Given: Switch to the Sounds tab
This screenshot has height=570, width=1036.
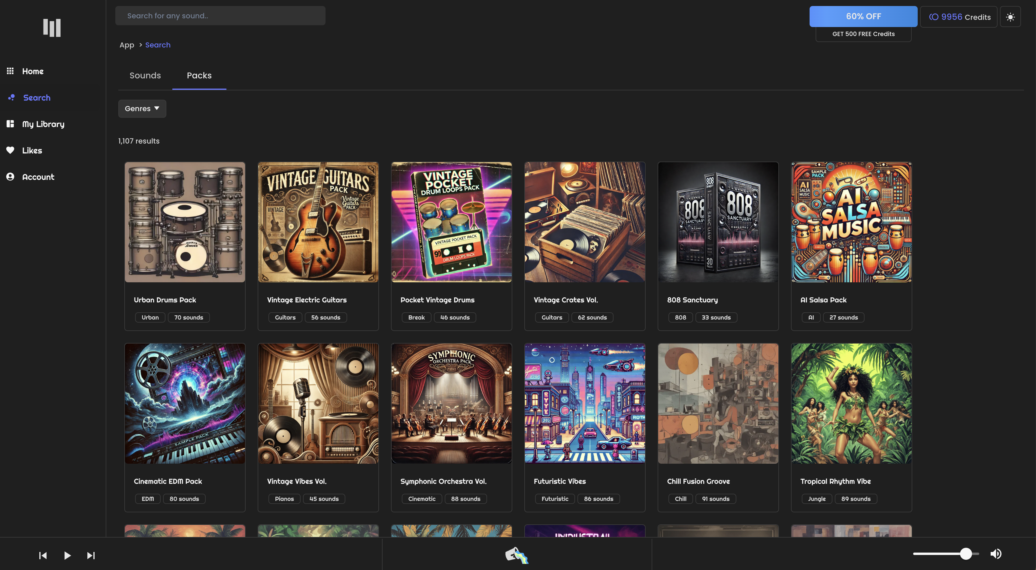Looking at the screenshot, I should point(145,76).
